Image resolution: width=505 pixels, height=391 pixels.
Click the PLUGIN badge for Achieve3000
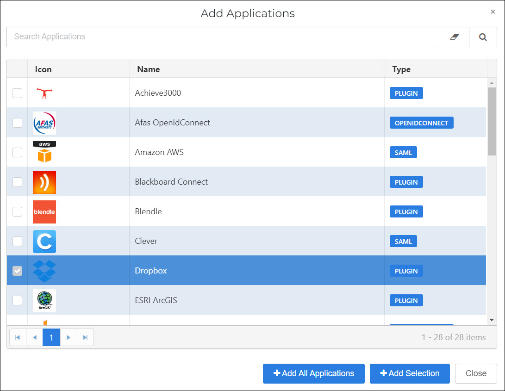click(x=406, y=93)
